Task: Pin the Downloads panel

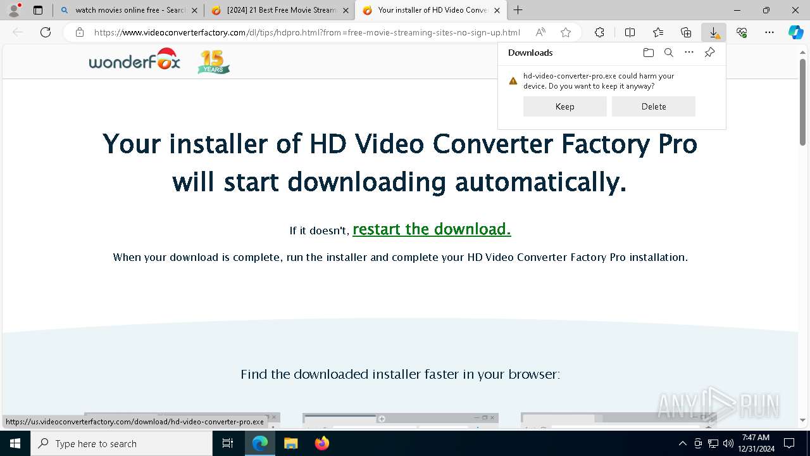Action: (709, 53)
